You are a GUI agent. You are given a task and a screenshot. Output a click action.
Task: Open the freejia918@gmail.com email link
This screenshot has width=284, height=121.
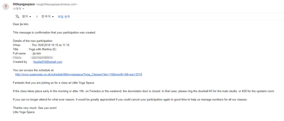[x=48, y=62]
